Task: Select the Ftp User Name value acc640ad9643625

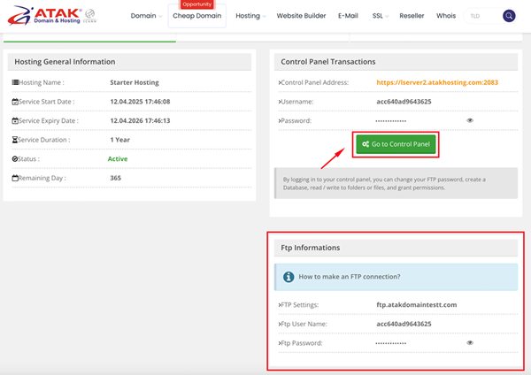Action: tap(404, 324)
